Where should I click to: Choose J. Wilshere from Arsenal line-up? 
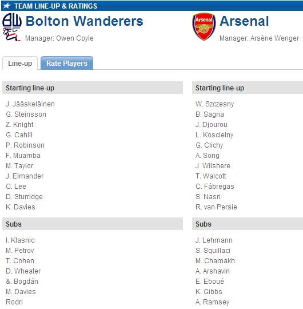[213, 166]
